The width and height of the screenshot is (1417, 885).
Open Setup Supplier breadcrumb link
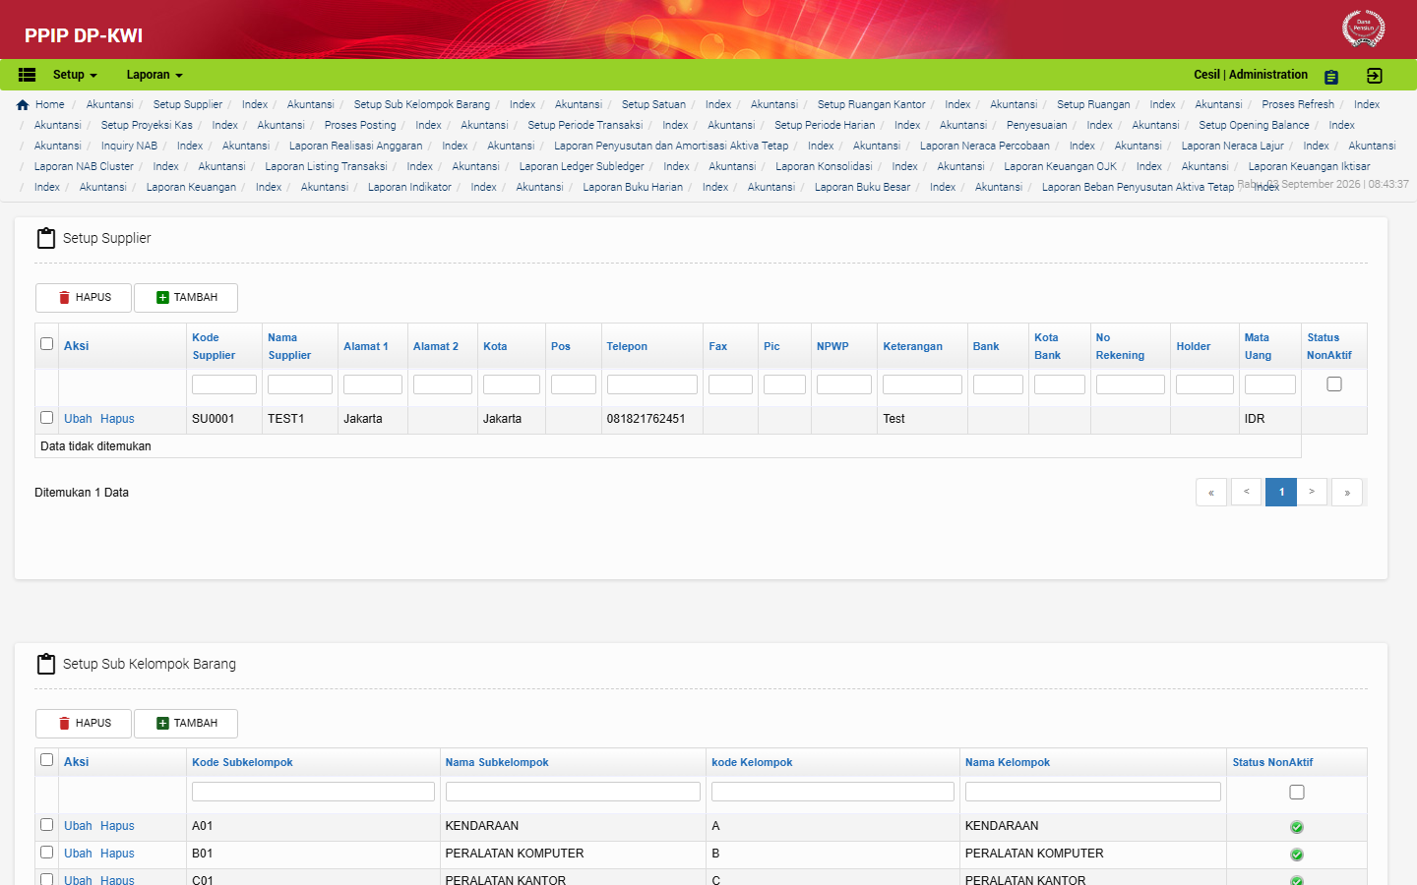(x=188, y=104)
